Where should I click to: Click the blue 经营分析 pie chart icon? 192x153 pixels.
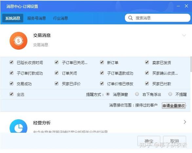18,126
